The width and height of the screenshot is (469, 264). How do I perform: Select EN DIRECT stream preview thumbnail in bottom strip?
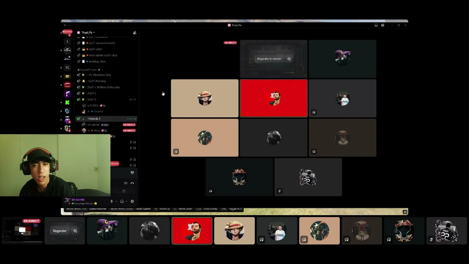point(22,231)
